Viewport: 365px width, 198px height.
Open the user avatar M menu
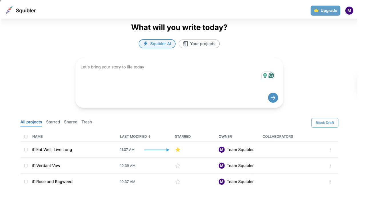click(349, 11)
